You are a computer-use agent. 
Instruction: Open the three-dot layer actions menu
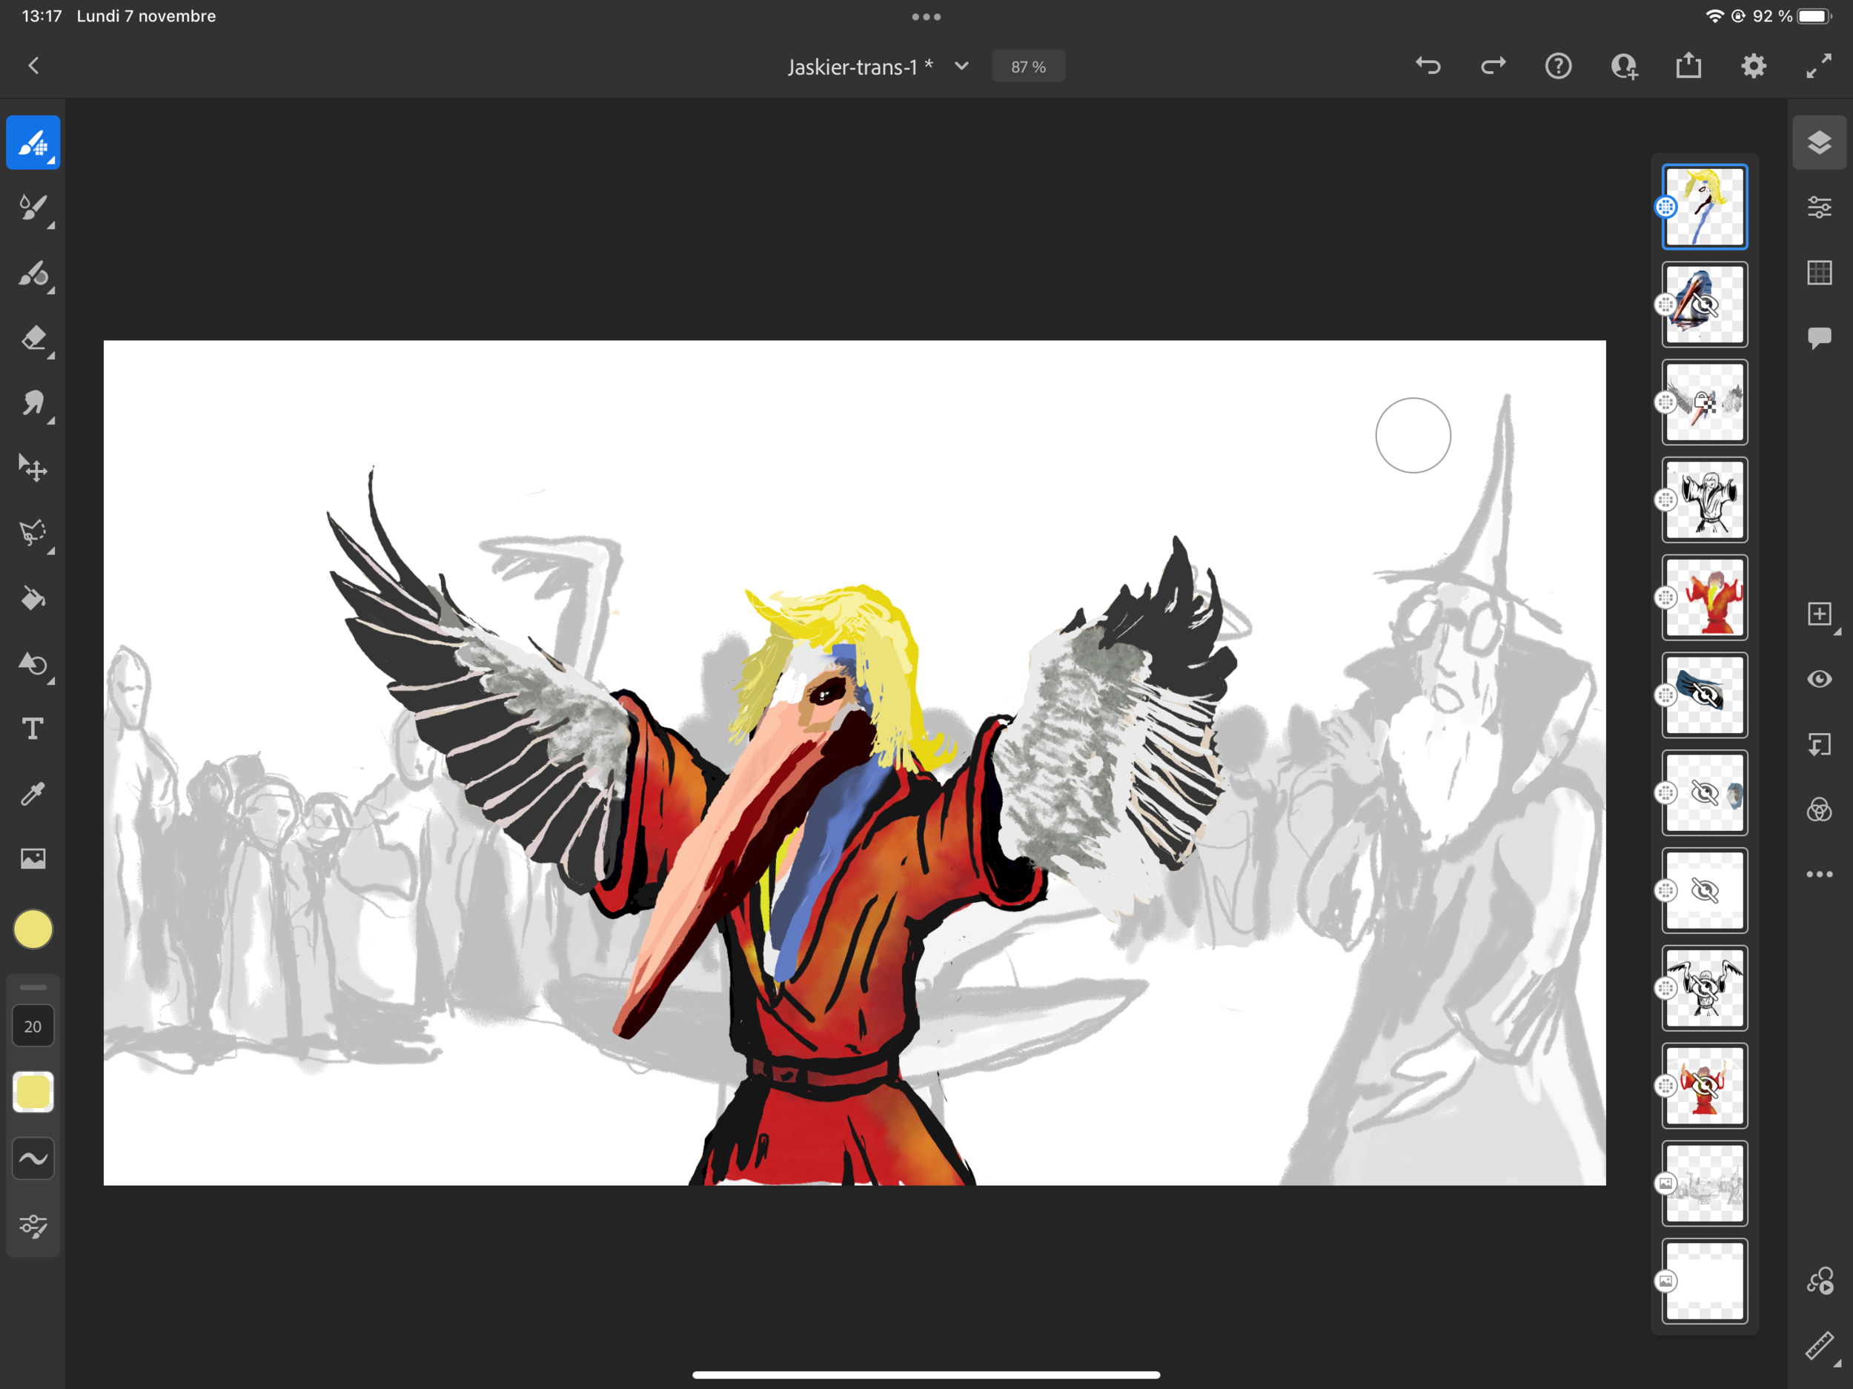tap(1819, 874)
